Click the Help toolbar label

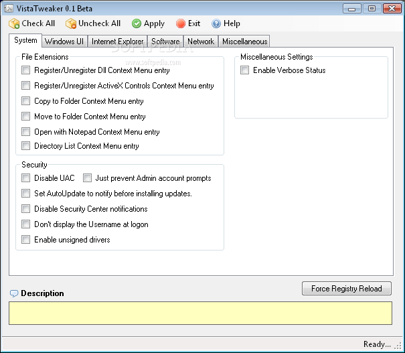232,23
